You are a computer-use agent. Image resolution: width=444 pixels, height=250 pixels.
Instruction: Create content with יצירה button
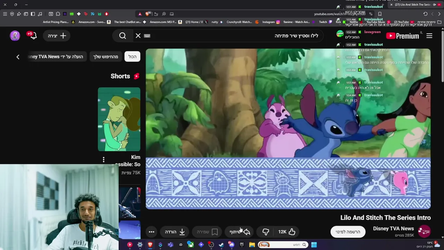(x=57, y=35)
